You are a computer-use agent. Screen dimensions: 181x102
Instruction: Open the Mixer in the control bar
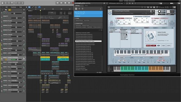point(19,3)
